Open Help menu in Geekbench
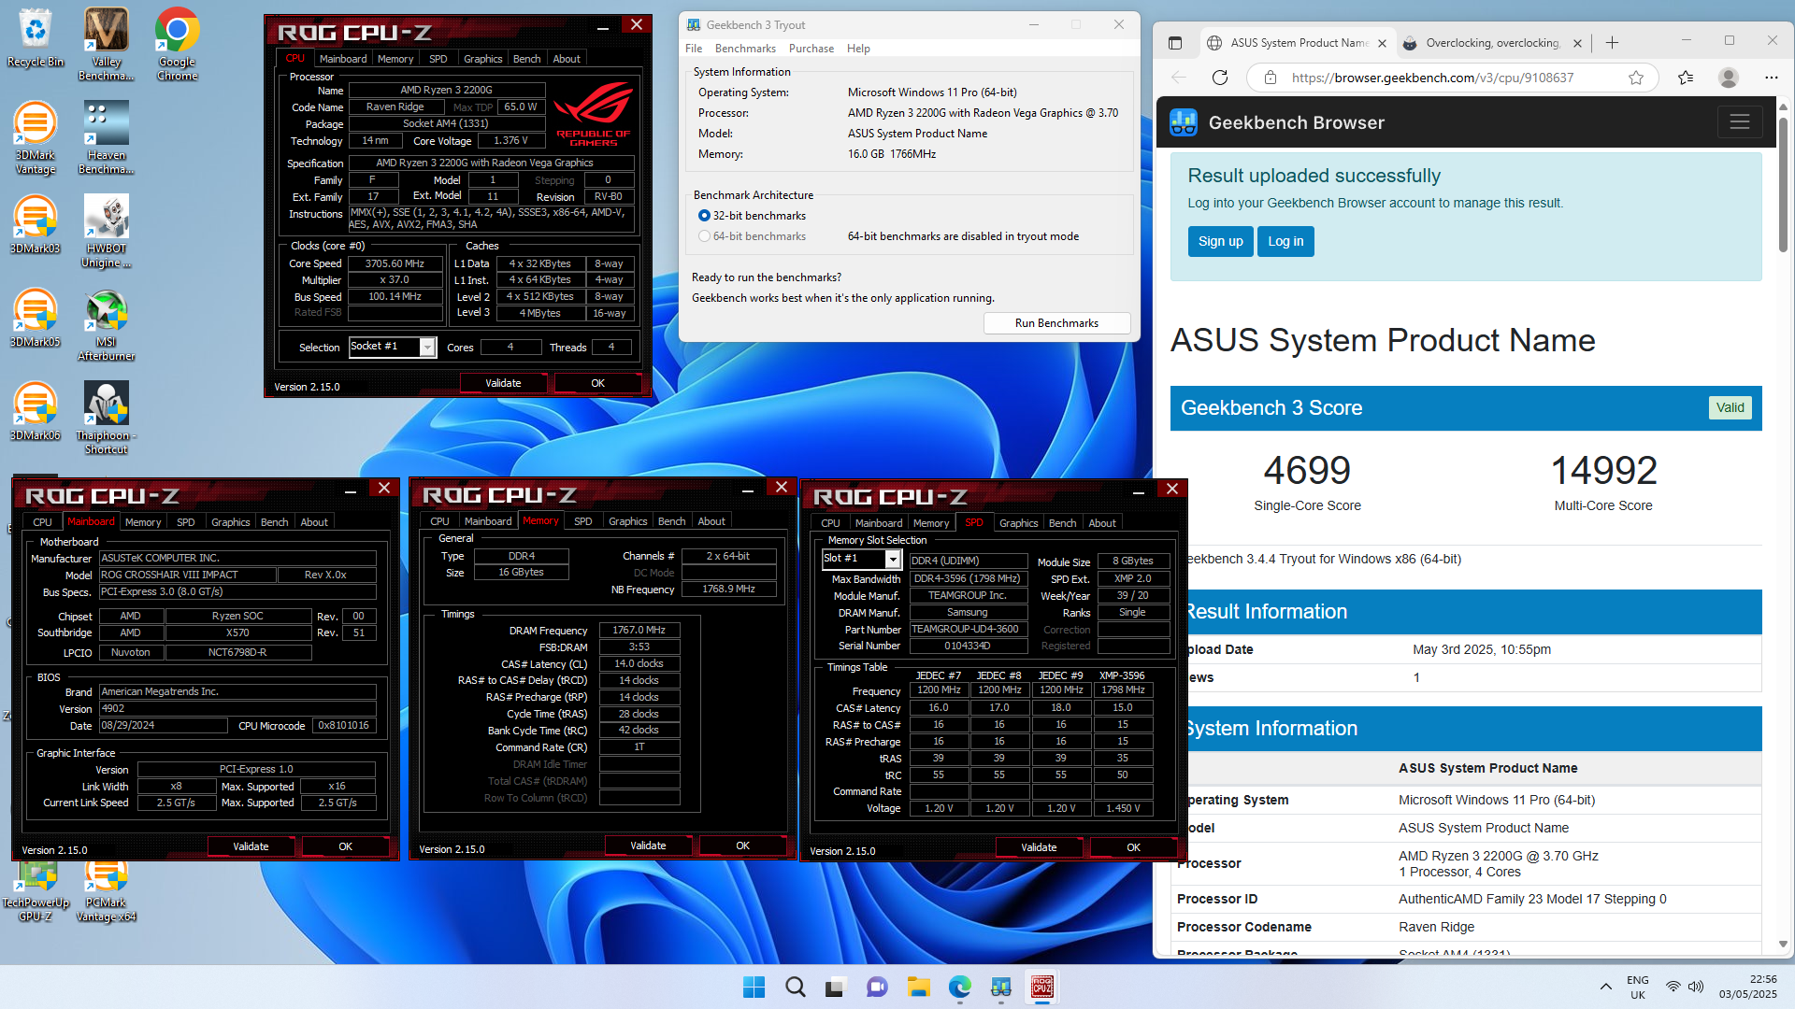The width and height of the screenshot is (1795, 1009). (x=858, y=49)
